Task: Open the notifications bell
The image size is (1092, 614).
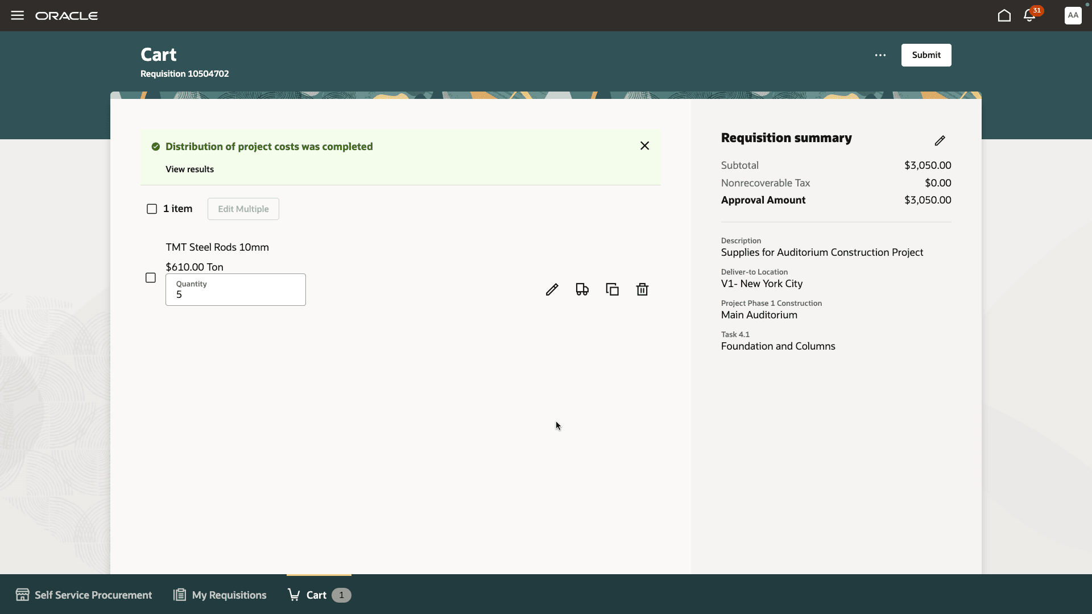Action: point(1029,15)
